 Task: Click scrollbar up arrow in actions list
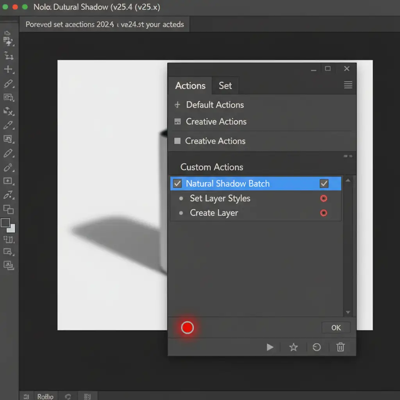pos(348,180)
